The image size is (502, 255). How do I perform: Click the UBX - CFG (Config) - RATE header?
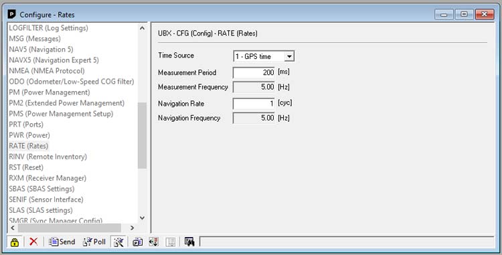207,33
